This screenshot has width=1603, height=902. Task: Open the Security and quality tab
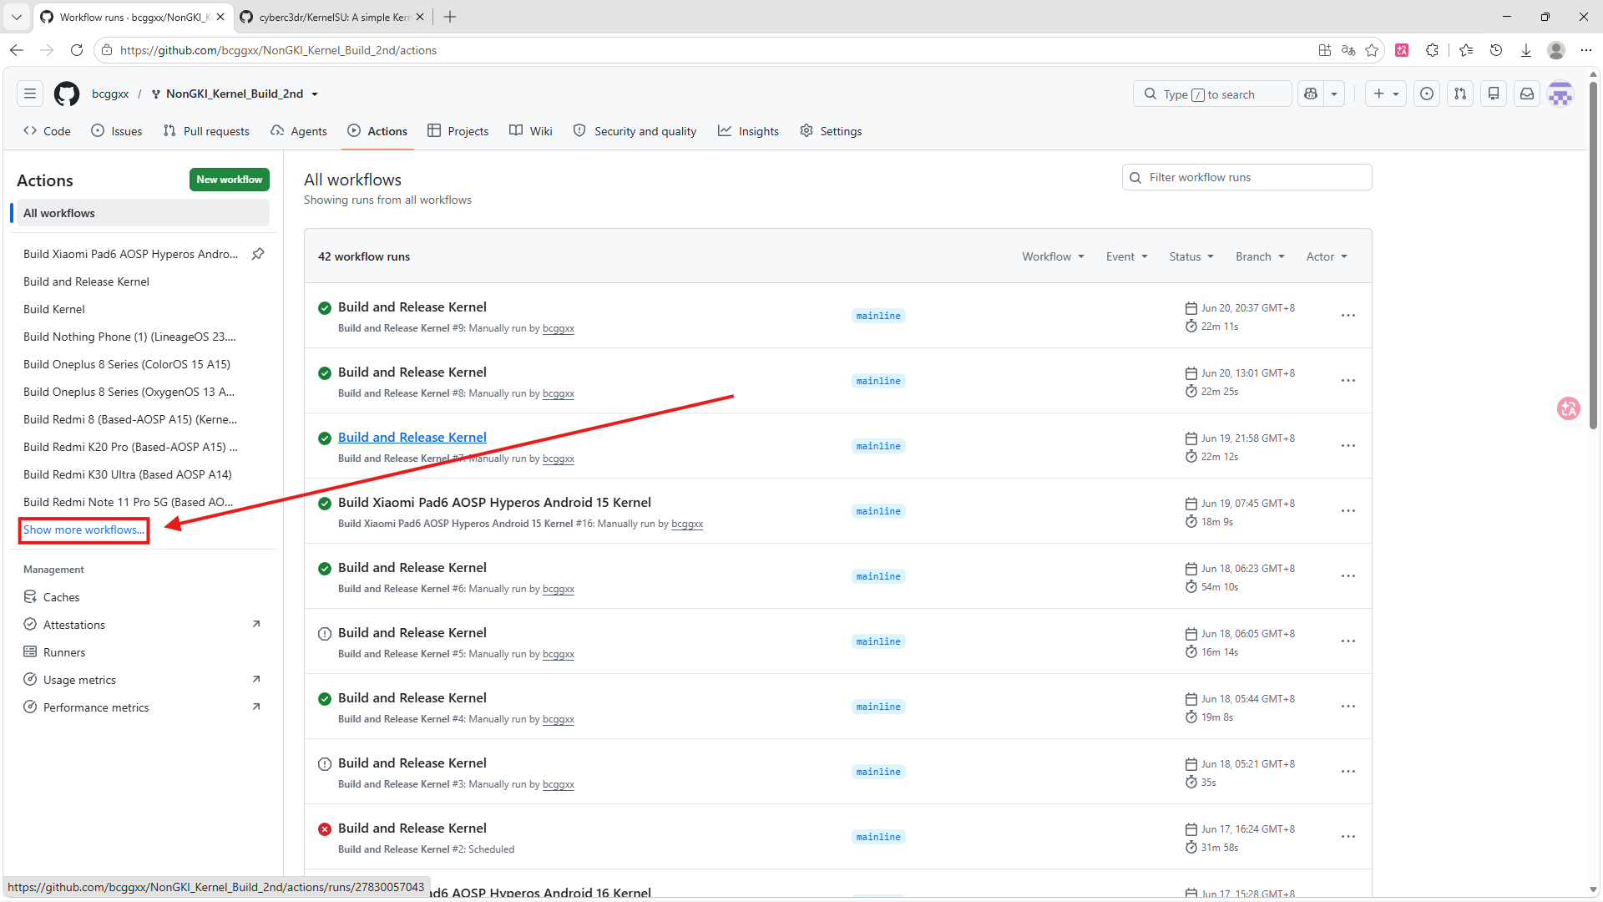tap(635, 131)
